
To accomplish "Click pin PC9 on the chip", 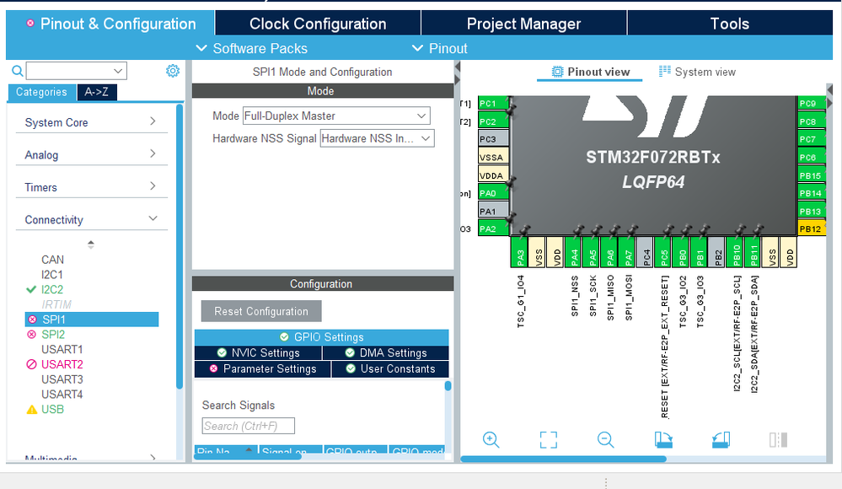I will tap(811, 103).
